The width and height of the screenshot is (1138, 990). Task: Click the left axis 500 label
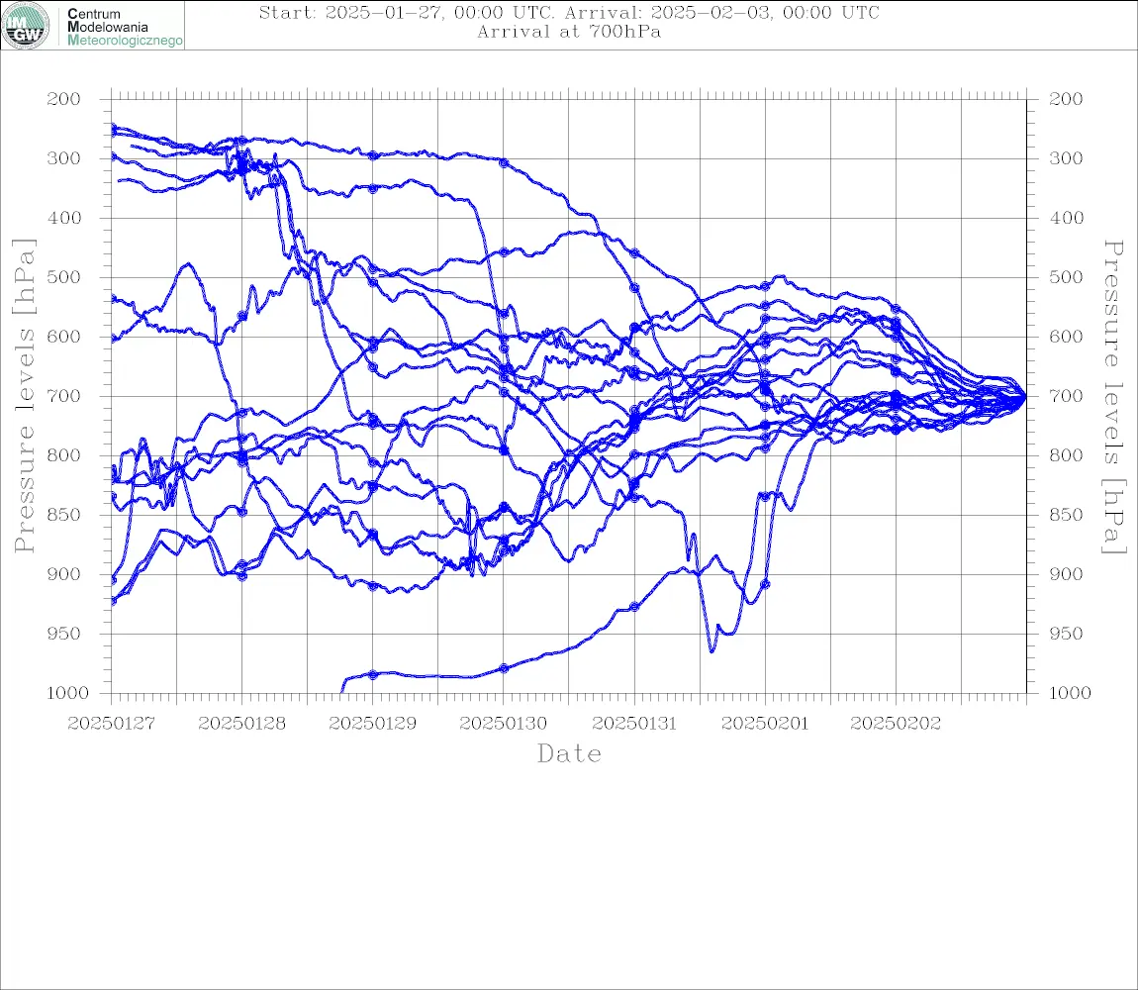pyautogui.click(x=64, y=277)
